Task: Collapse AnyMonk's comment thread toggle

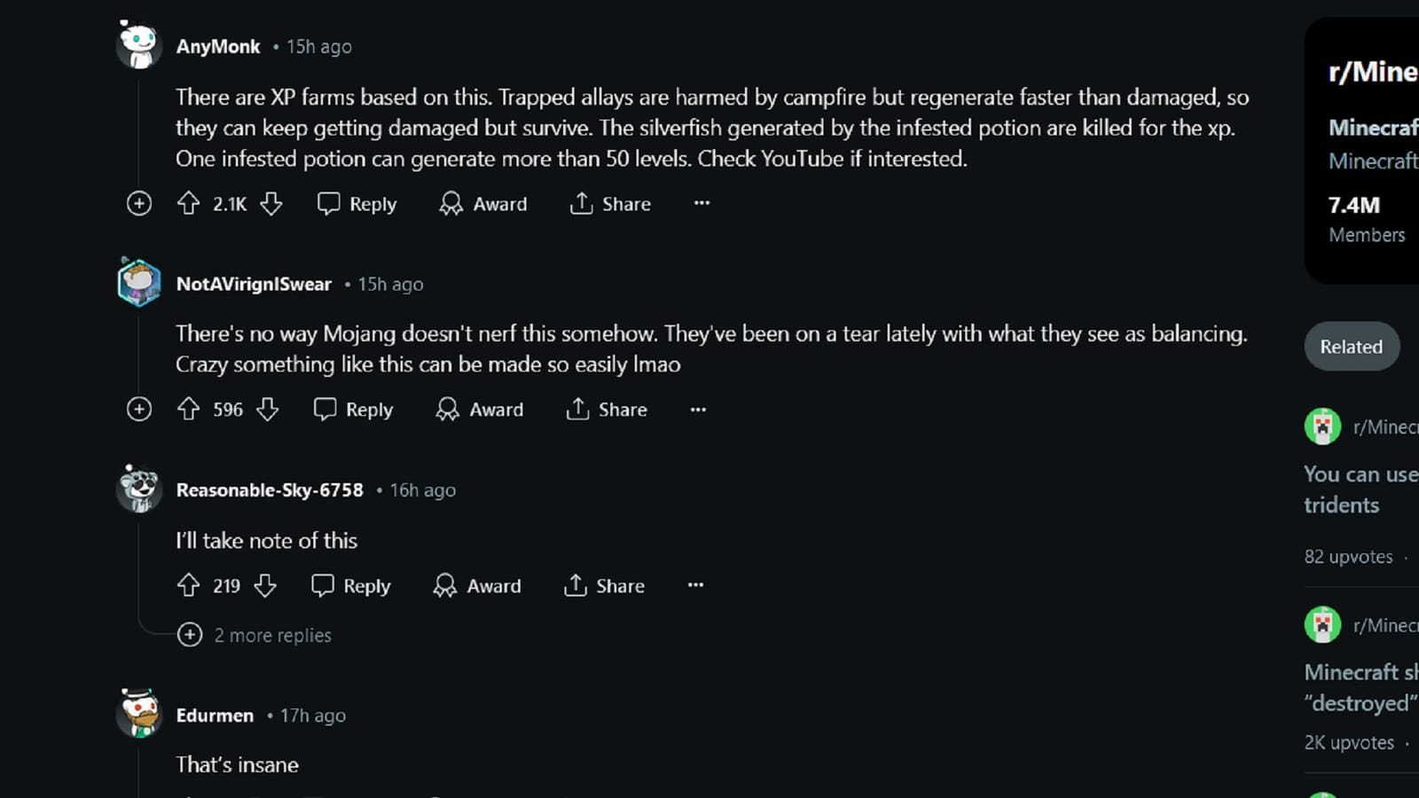Action: point(139,204)
